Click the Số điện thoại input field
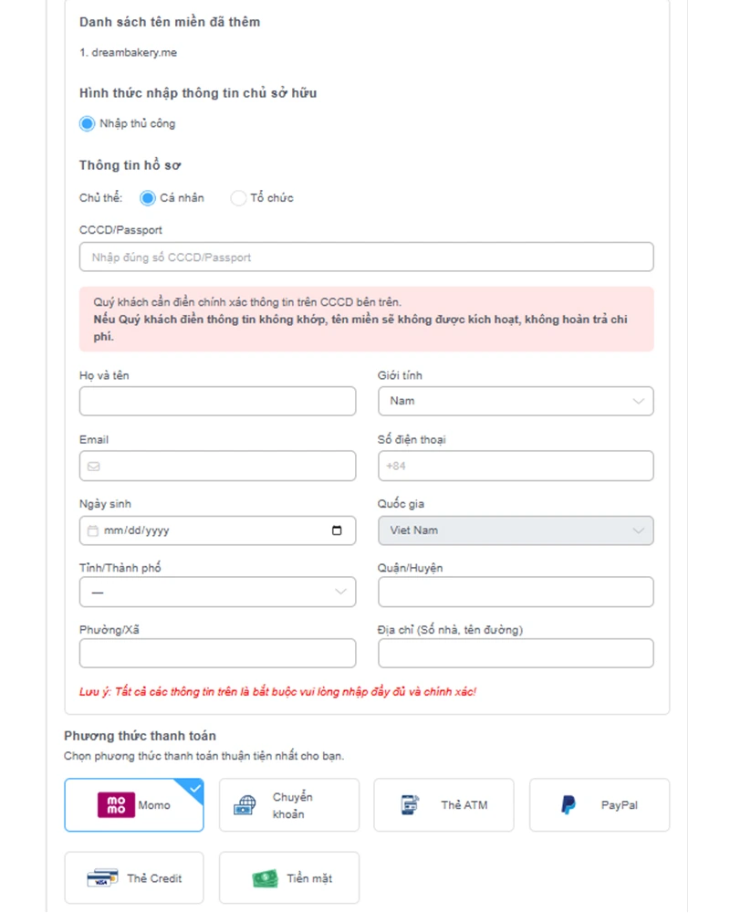This screenshot has width=730, height=913. click(516, 467)
